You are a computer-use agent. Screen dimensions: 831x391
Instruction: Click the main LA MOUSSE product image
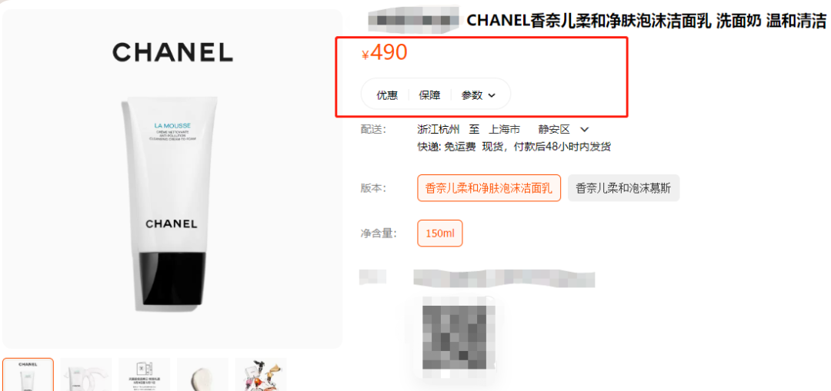click(x=172, y=179)
